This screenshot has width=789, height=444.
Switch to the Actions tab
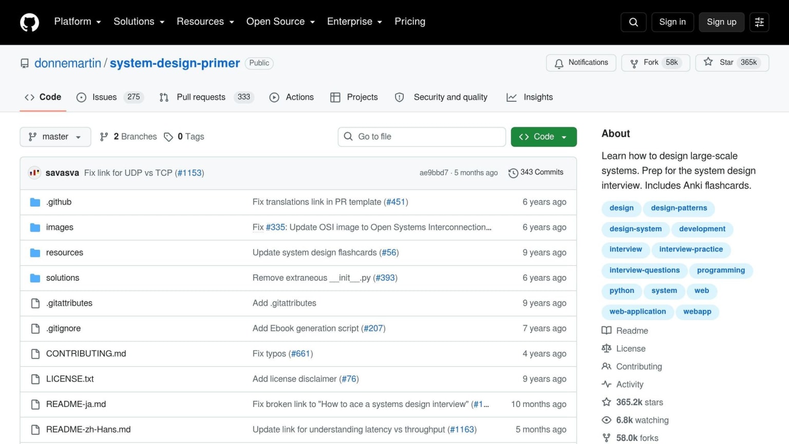[292, 97]
